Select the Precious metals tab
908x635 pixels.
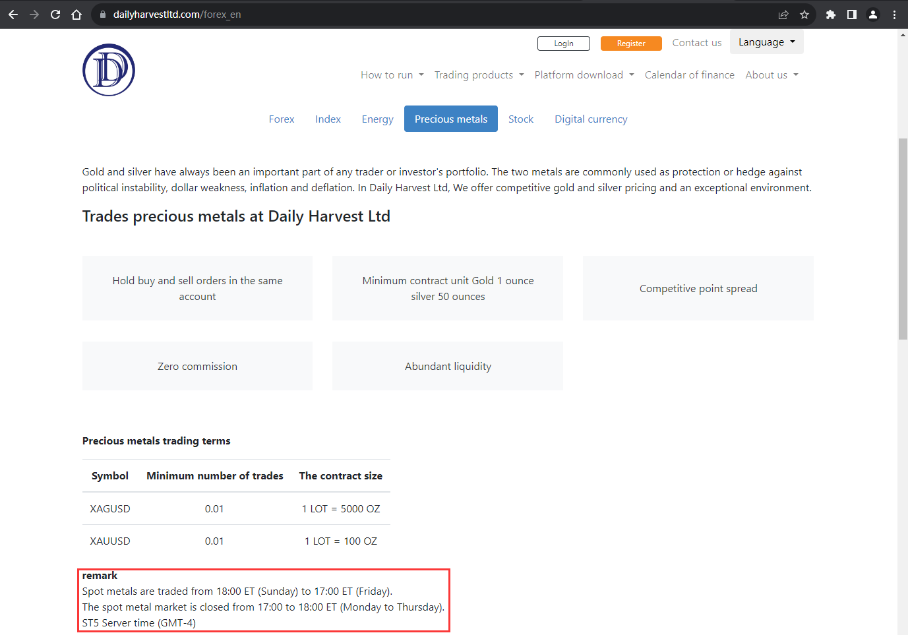pyautogui.click(x=451, y=119)
